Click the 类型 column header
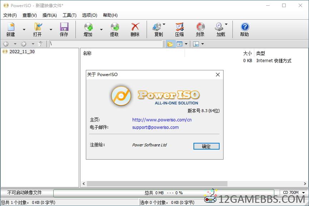The width and height of the screenshot is (309, 206). [260, 53]
